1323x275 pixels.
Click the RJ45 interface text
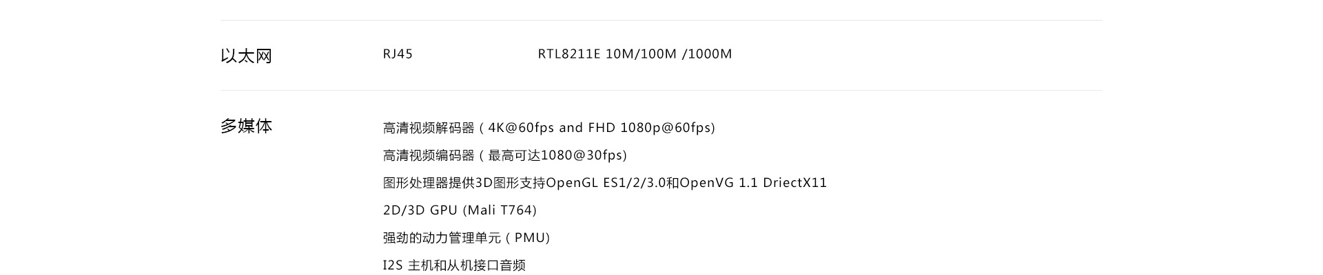tap(398, 54)
